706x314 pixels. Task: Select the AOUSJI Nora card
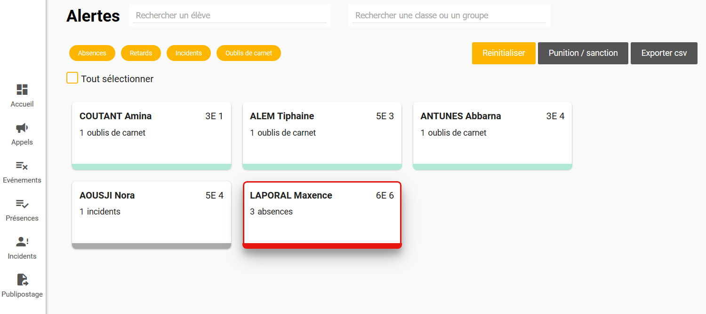coord(152,215)
